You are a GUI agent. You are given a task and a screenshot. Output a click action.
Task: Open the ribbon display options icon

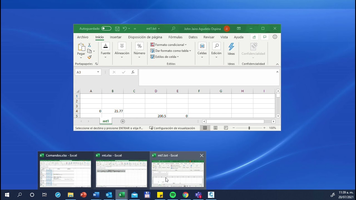tap(239, 29)
